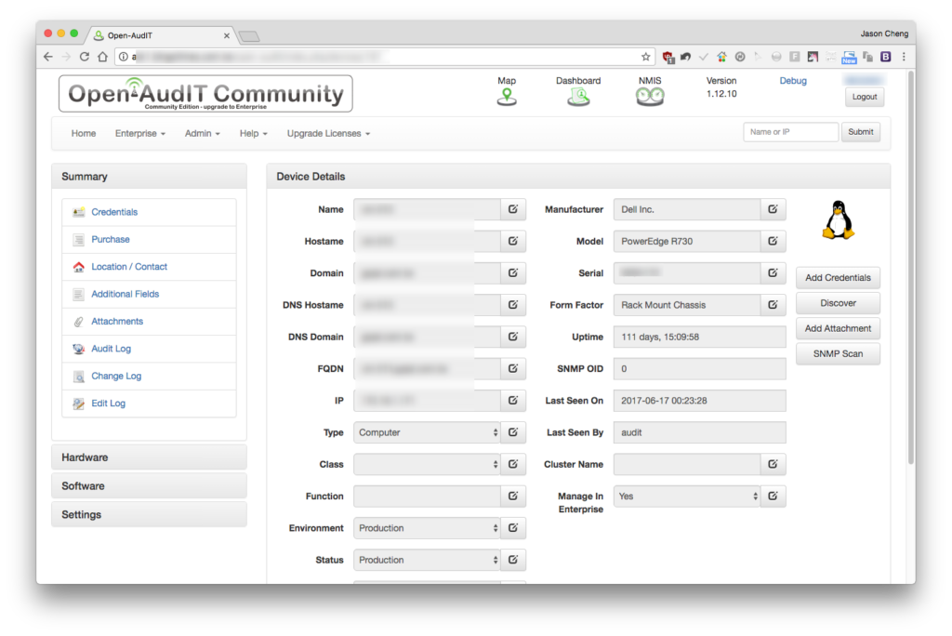Open Manage In Enterprise dropdown
Screen dimensions: 952x636
tap(687, 497)
